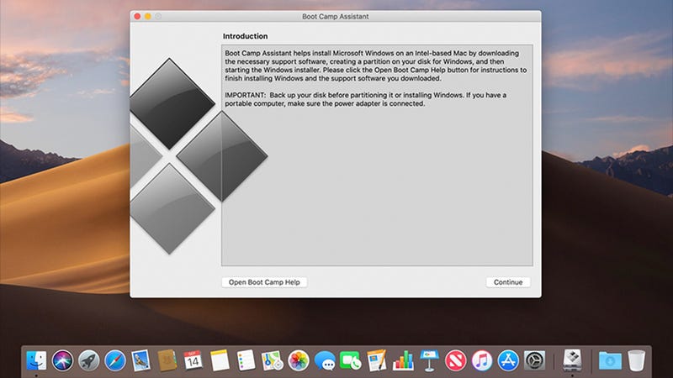Screen dimensions: 673x378
Task: Click the IMPORTANT backup warning paragraph
Action: [366, 99]
